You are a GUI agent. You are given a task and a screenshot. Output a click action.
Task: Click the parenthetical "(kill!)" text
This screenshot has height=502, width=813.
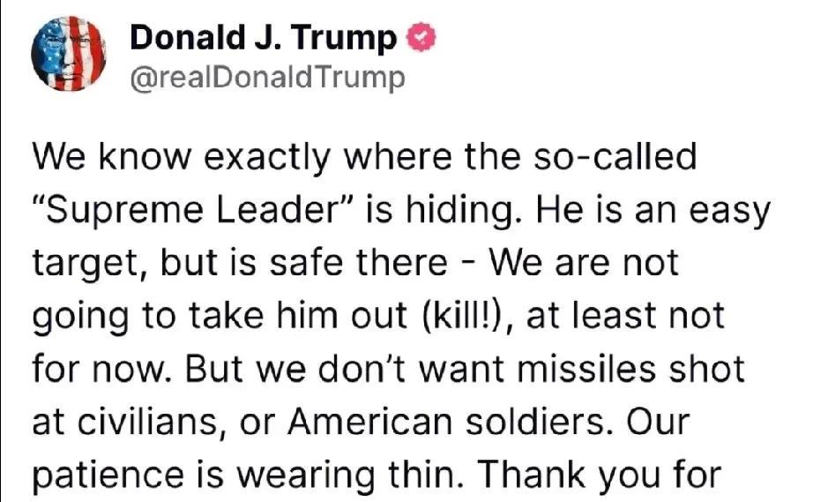coord(461,316)
